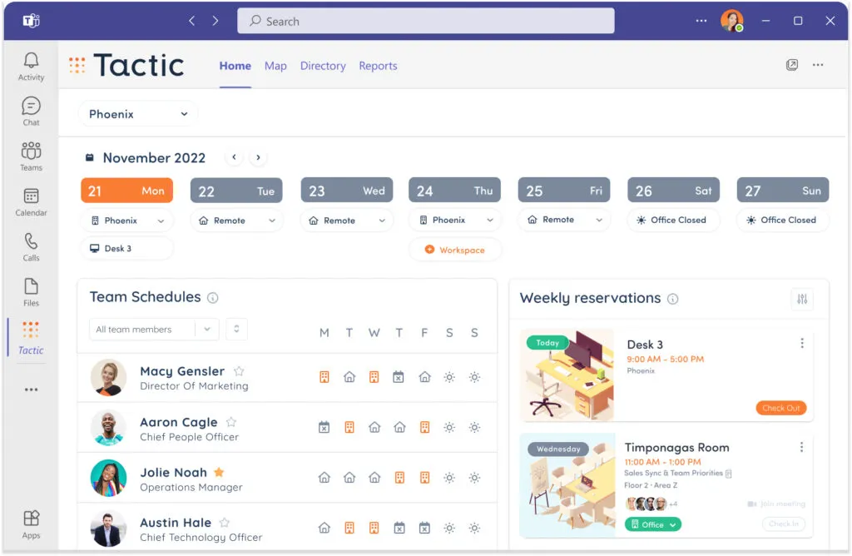
Task: Click Jolie Noah's Thursday office icon
Action: pos(399,477)
